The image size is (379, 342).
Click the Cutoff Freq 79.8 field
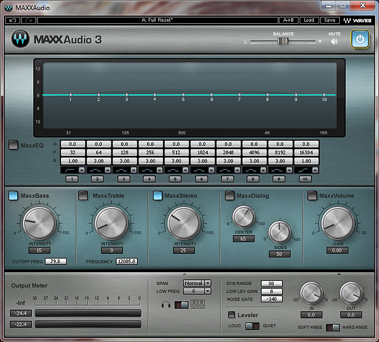[56, 262]
